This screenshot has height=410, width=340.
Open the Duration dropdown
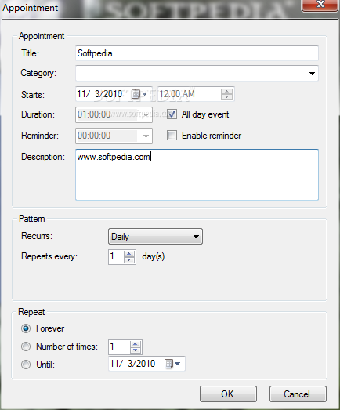146,114
